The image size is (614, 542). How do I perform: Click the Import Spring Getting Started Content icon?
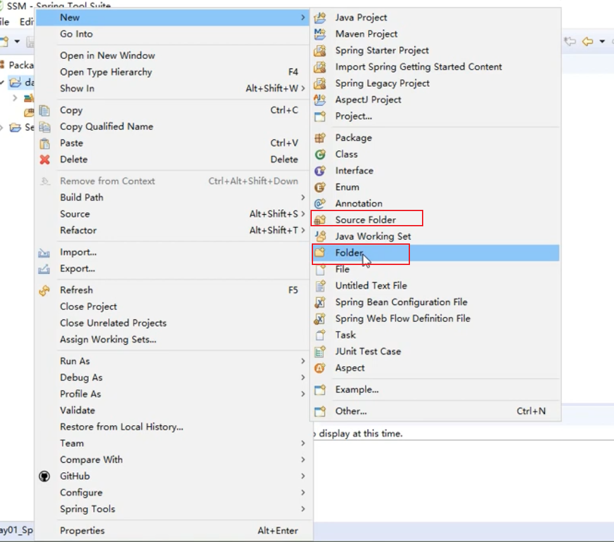[x=320, y=67]
